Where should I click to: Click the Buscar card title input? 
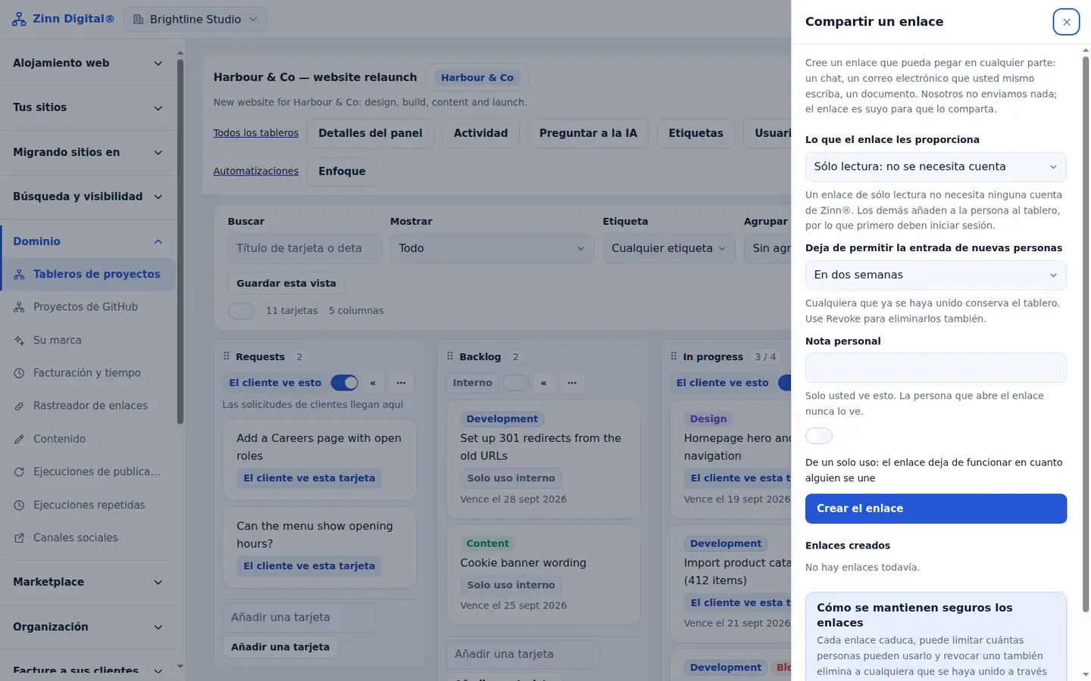click(305, 248)
